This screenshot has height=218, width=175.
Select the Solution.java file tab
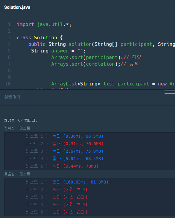tap(17, 7)
